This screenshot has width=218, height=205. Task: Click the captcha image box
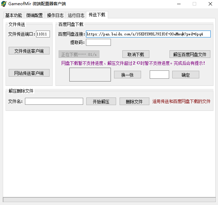[90, 75]
